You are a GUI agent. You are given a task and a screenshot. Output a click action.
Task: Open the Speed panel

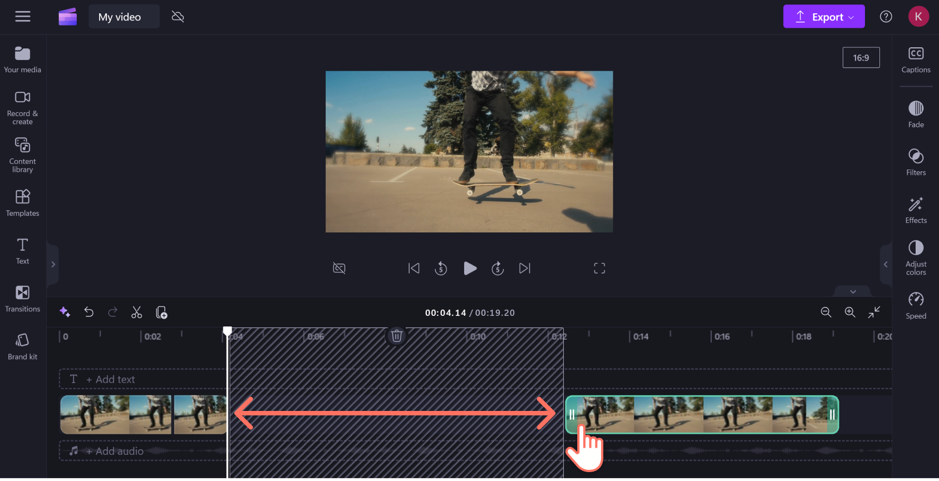(x=916, y=306)
